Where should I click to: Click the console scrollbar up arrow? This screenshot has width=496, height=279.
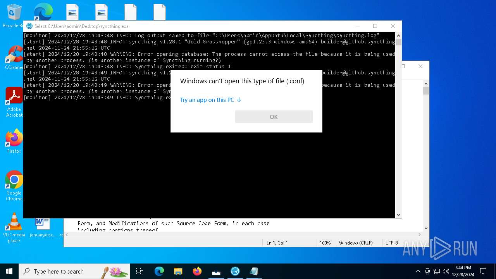398,35
